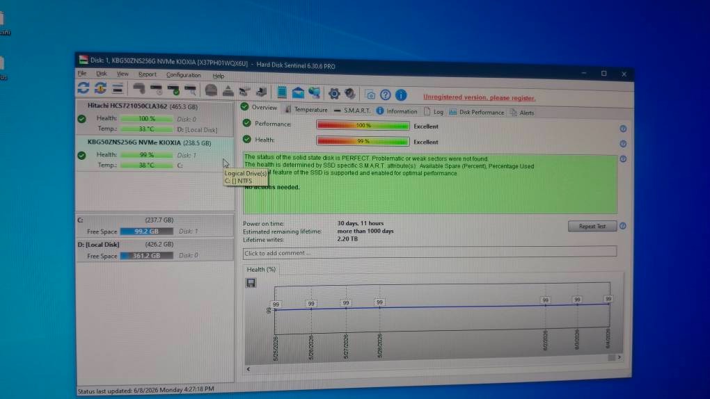Viewport: 710px width, 399px height.
Task: Click the chart scroll right arrow
Action: click(619, 357)
